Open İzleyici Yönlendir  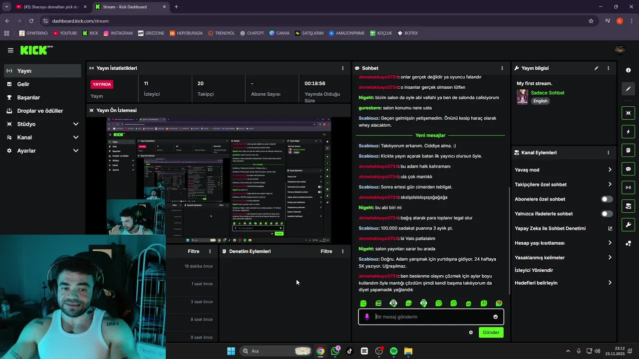coord(534,270)
